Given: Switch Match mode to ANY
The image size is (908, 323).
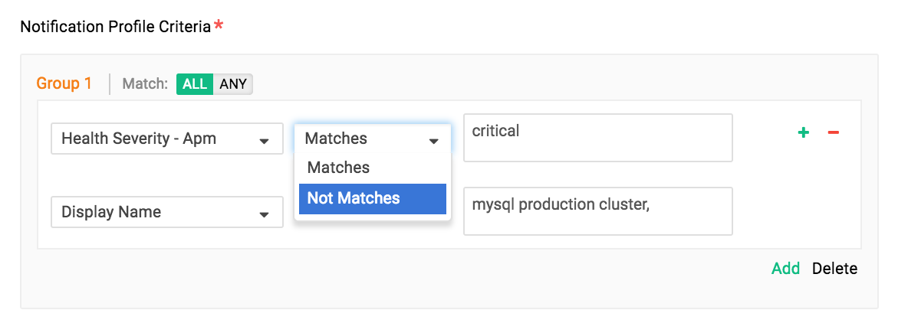Looking at the screenshot, I should (233, 83).
